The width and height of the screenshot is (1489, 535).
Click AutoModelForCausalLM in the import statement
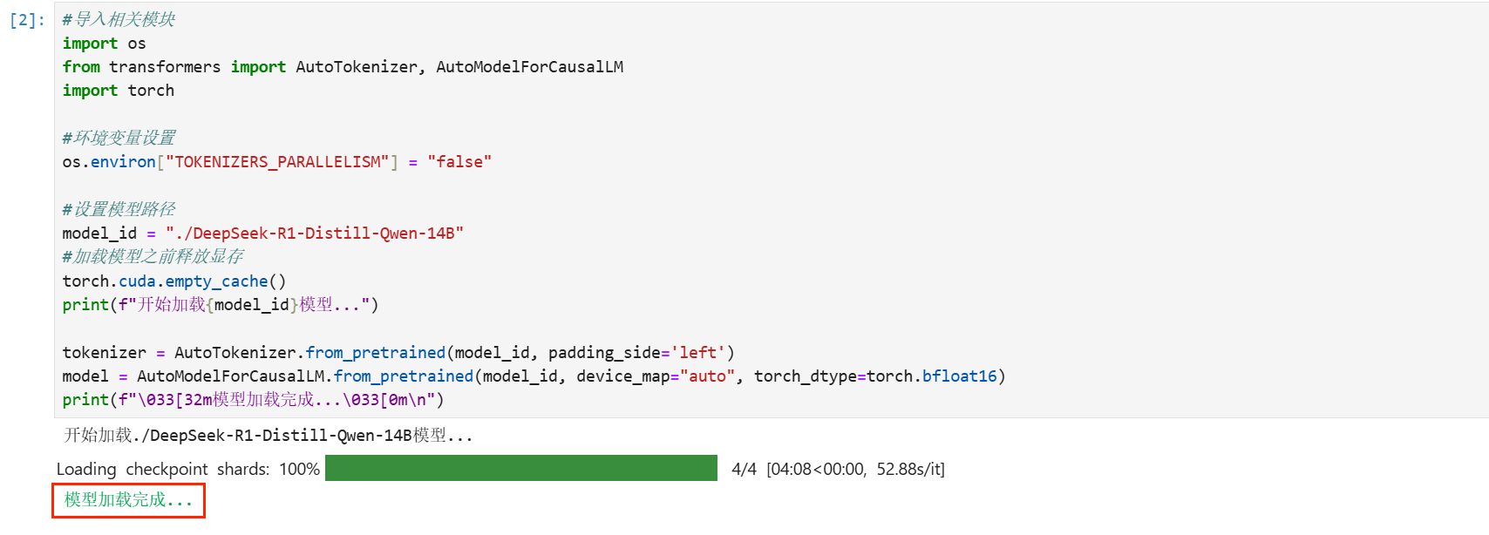[529, 67]
